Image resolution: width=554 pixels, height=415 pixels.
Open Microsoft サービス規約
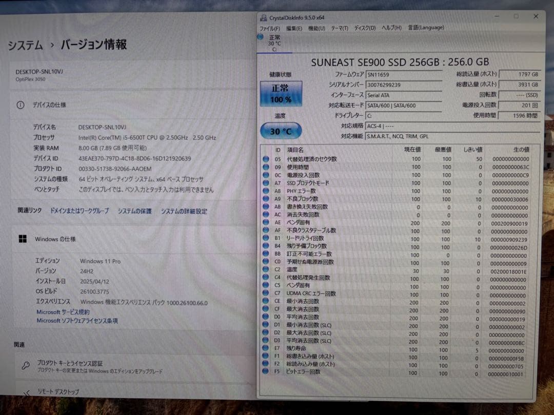click(x=63, y=313)
